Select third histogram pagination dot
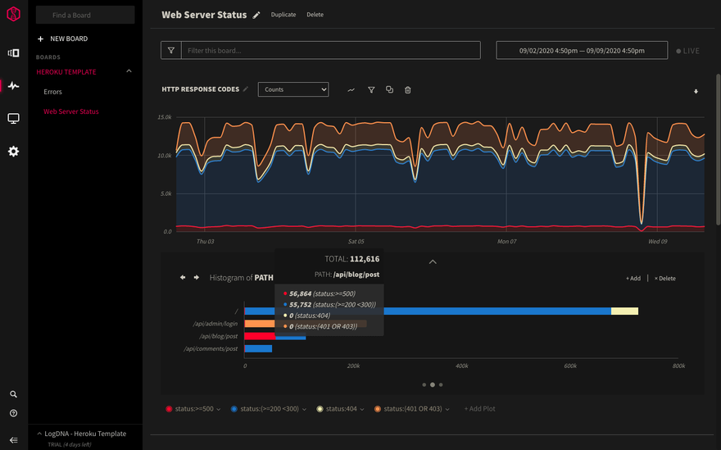 (441, 384)
